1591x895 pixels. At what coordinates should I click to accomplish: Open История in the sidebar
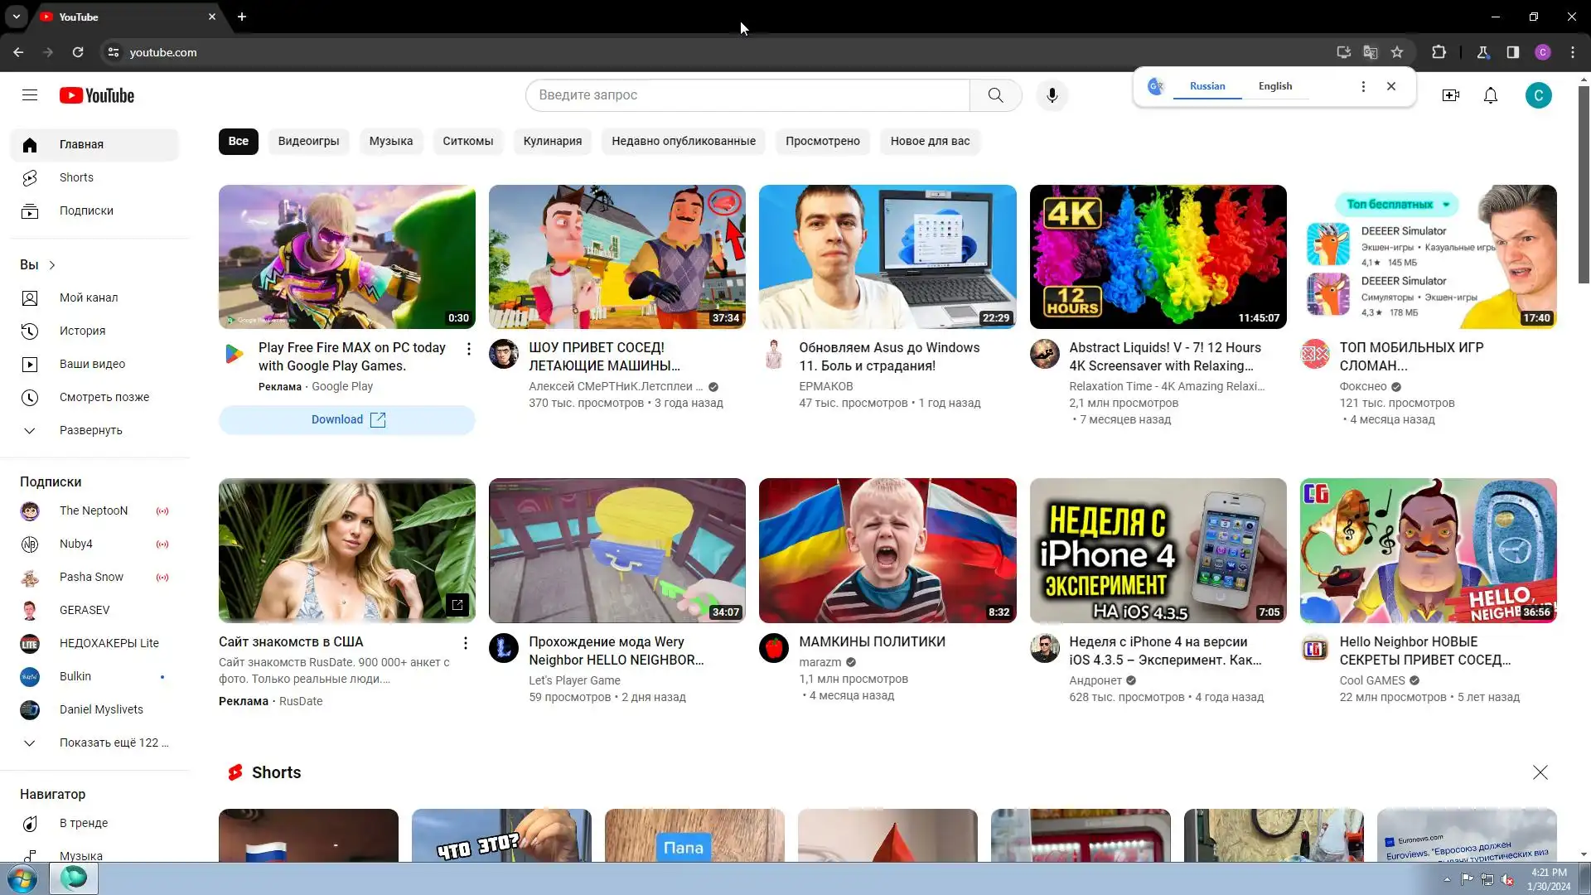(82, 331)
